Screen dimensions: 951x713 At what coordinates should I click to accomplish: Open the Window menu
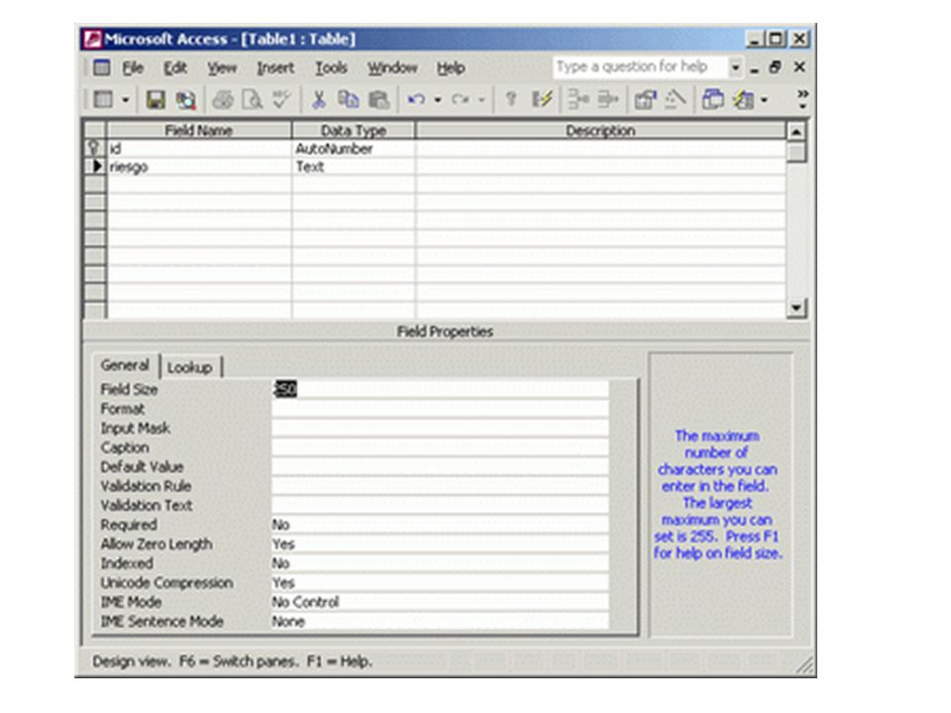[x=392, y=68]
